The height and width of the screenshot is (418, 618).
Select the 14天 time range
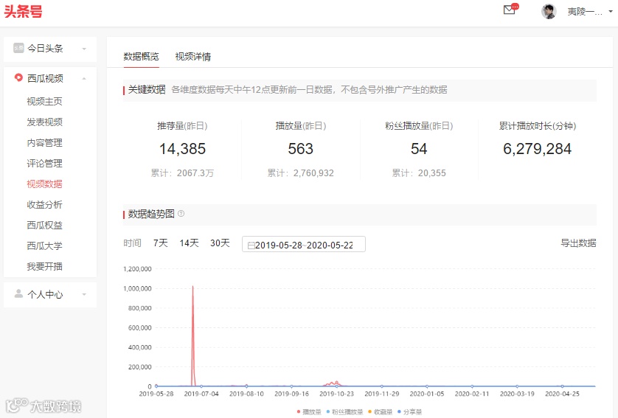coord(189,243)
